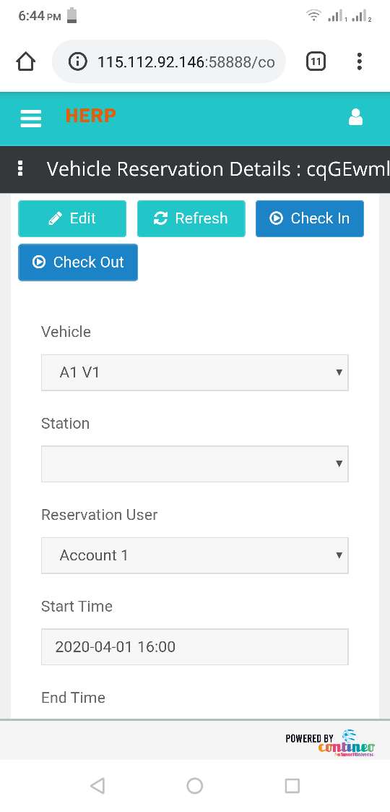Tap the site info icon in address bar

(x=77, y=62)
